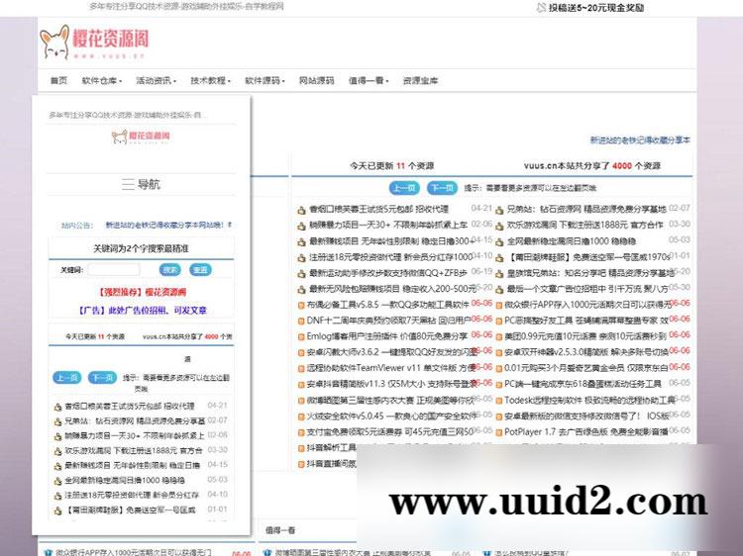
Task: Click orange icon beside 安卓抖音精简版v11.3 row
Action: [x=301, y=385]
